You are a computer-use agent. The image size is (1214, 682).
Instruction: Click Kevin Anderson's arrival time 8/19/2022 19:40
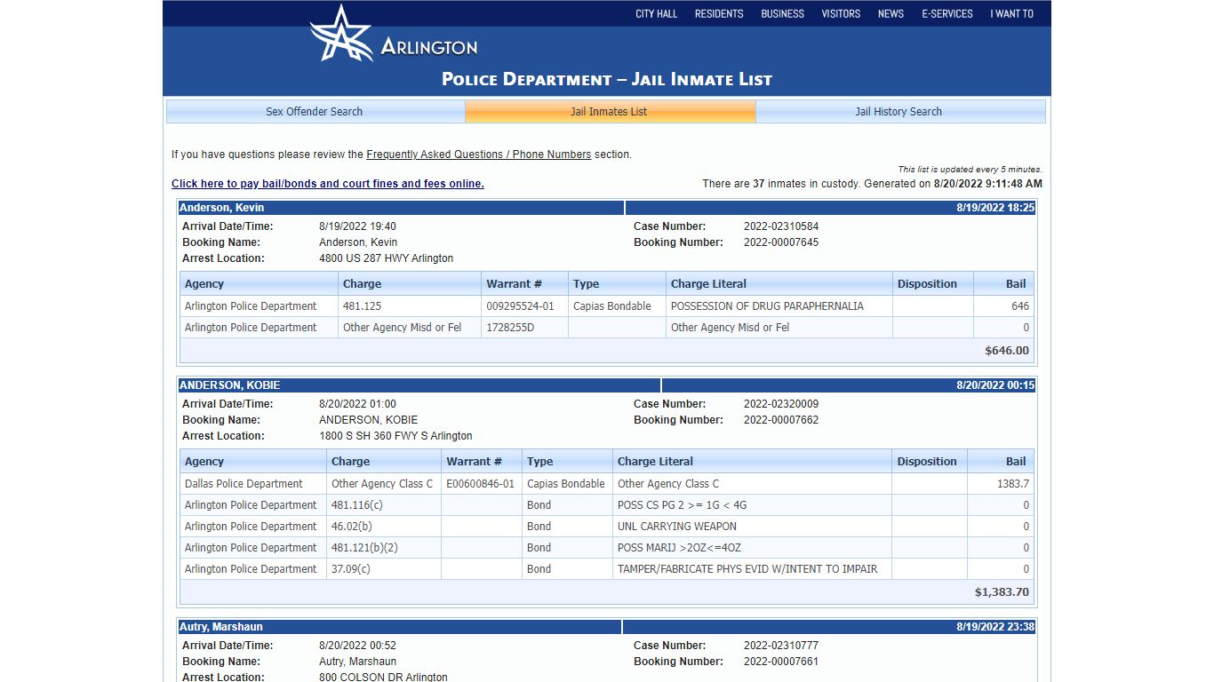[357, 226]
